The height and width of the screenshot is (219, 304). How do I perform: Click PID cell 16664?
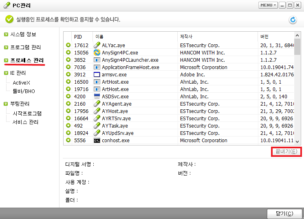(x=81, y=119)
